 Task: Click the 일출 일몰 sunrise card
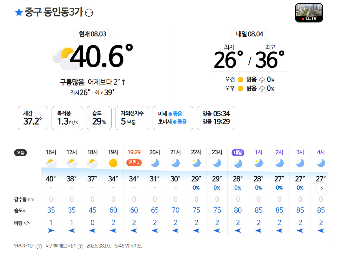[216, 118]
